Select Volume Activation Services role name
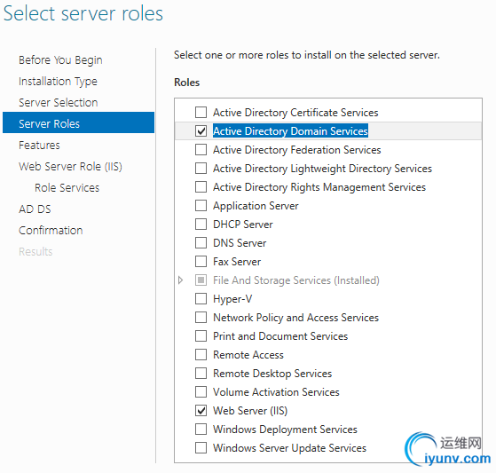Image resolution: width=496 pixels, height=473 pixels. [276, 392]
